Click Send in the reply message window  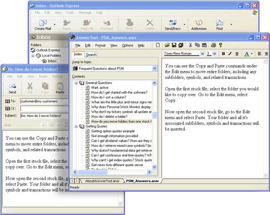coord(12,88)
